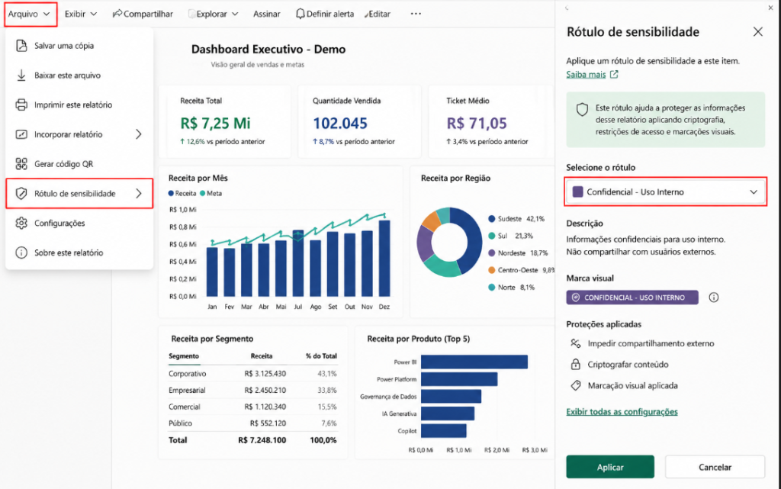This screenshot has width=781, height=489.
Task: Open Exibir todas as configurações link
Action: [622, 412]
